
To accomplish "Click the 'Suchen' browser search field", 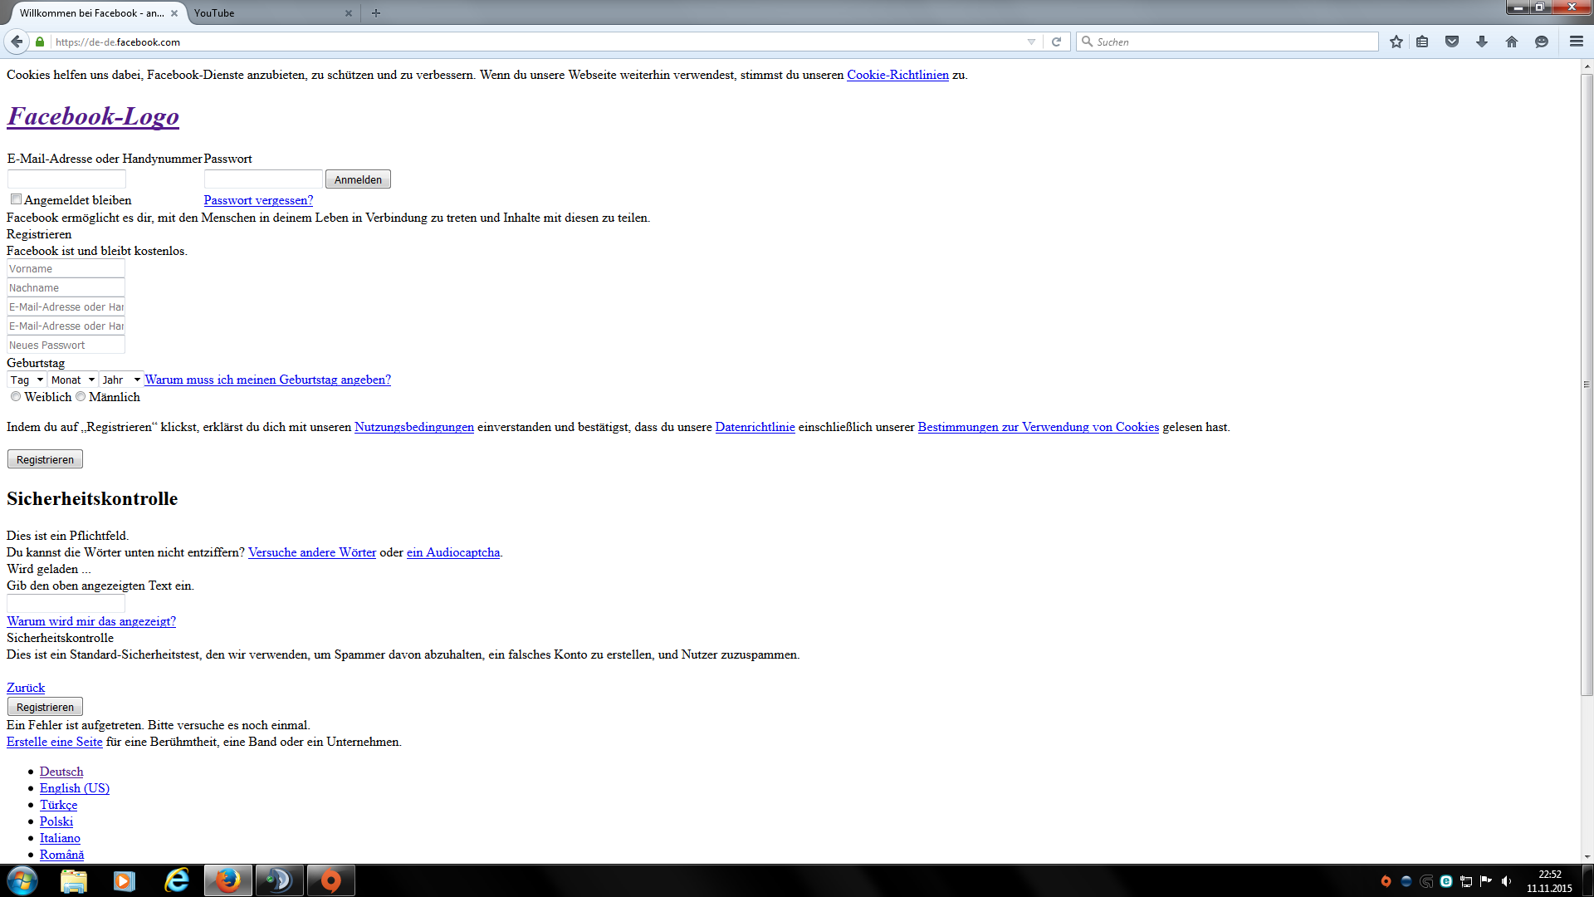I will 1228,42.
